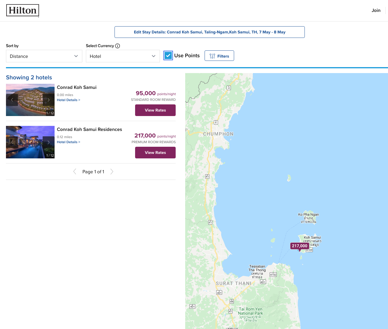This screenshot has width=388, height=329.
Task: Uncheck the Use Points checkbox
Action: (x=168, y=55)
